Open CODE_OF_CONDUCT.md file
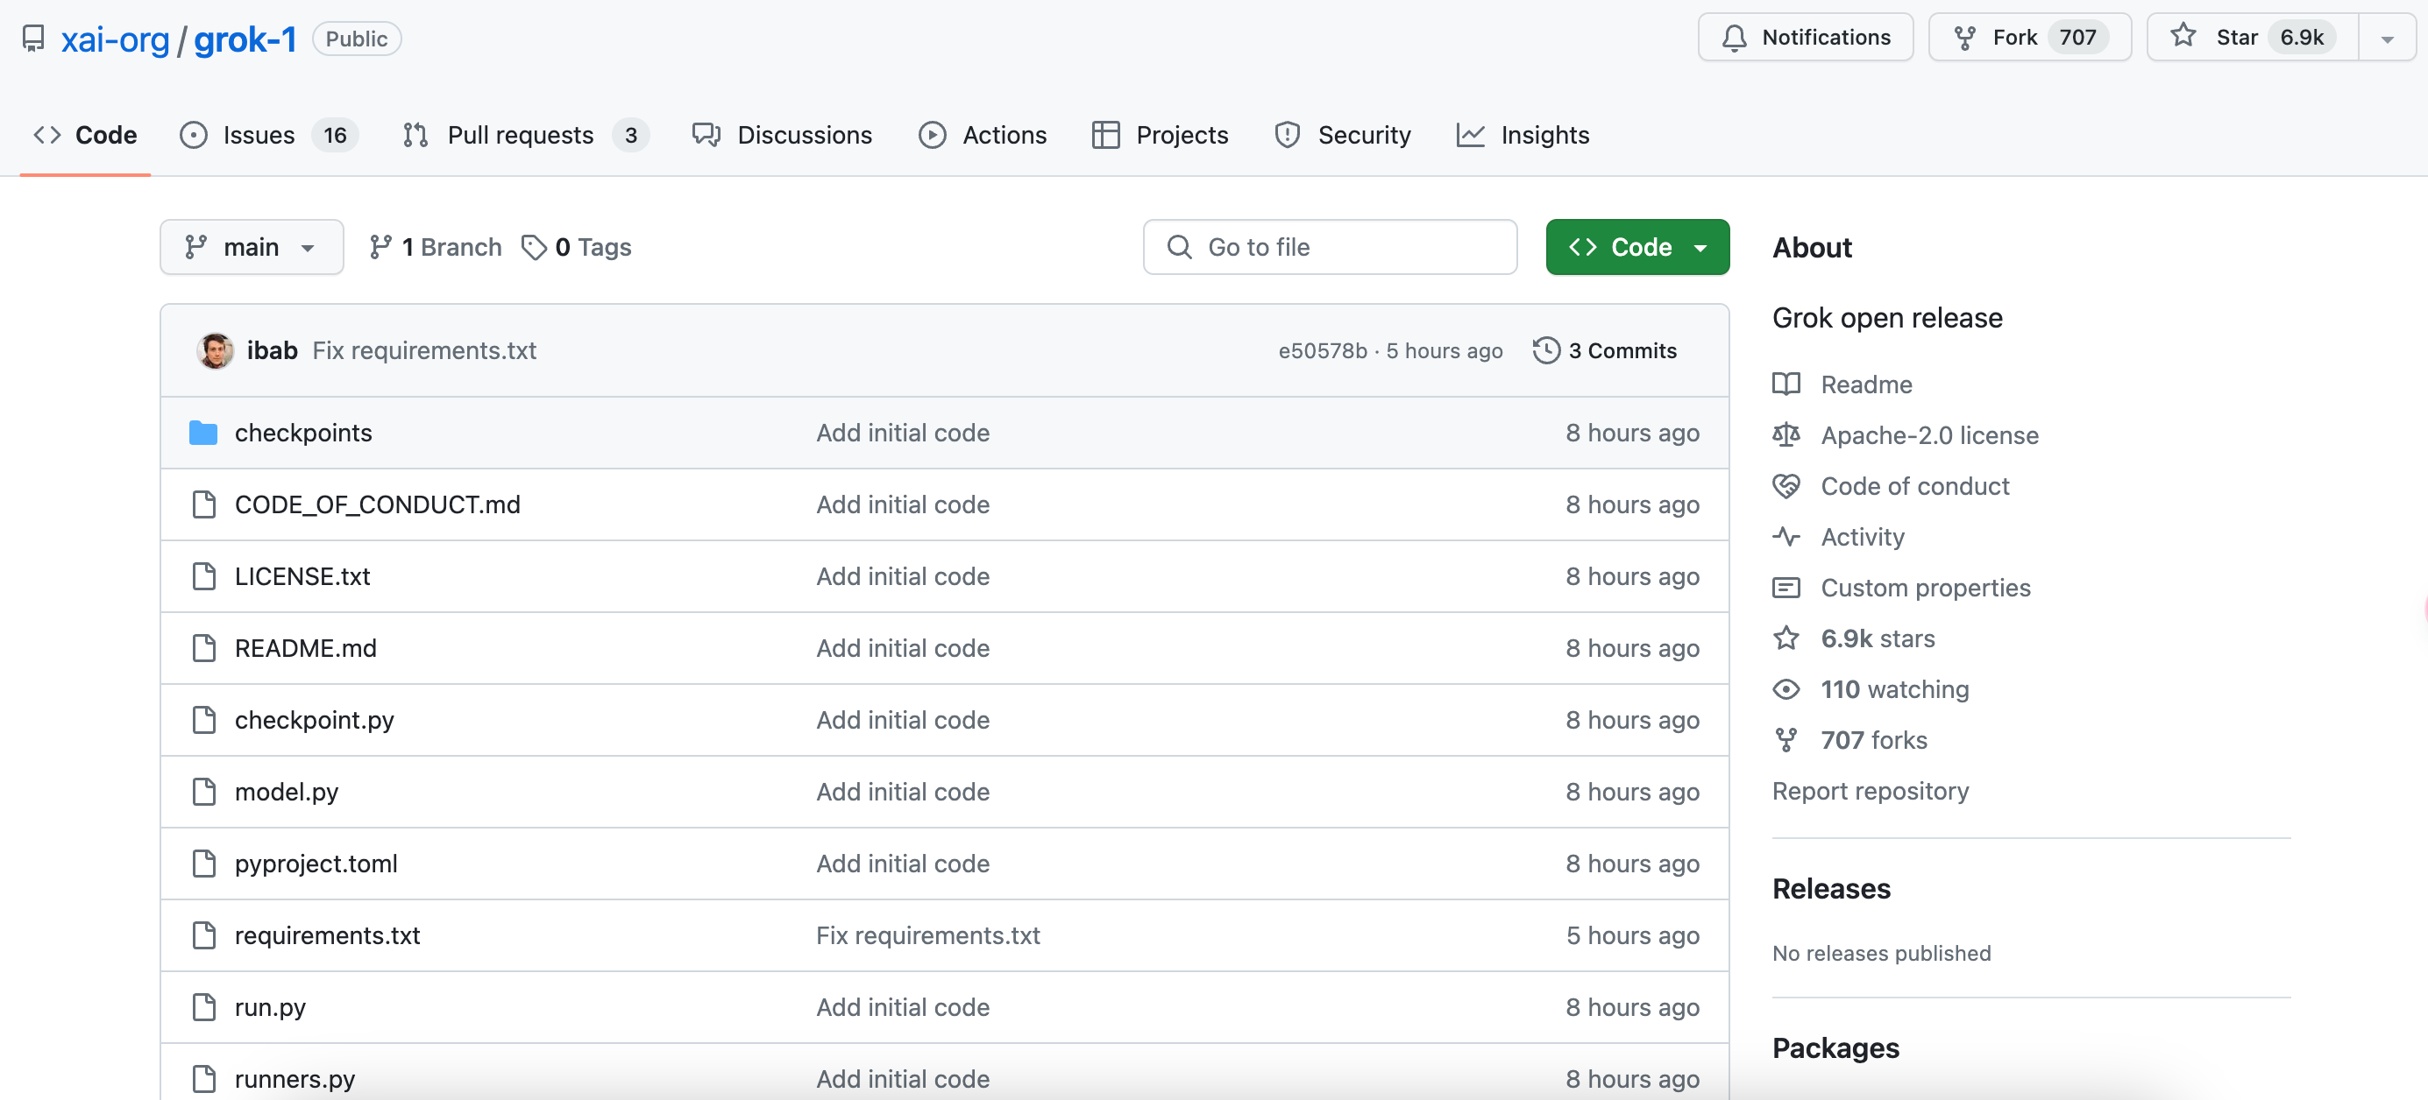The height and width of the screenshot is (1100, 2428). pyautogui.click(x=377, y=504)
